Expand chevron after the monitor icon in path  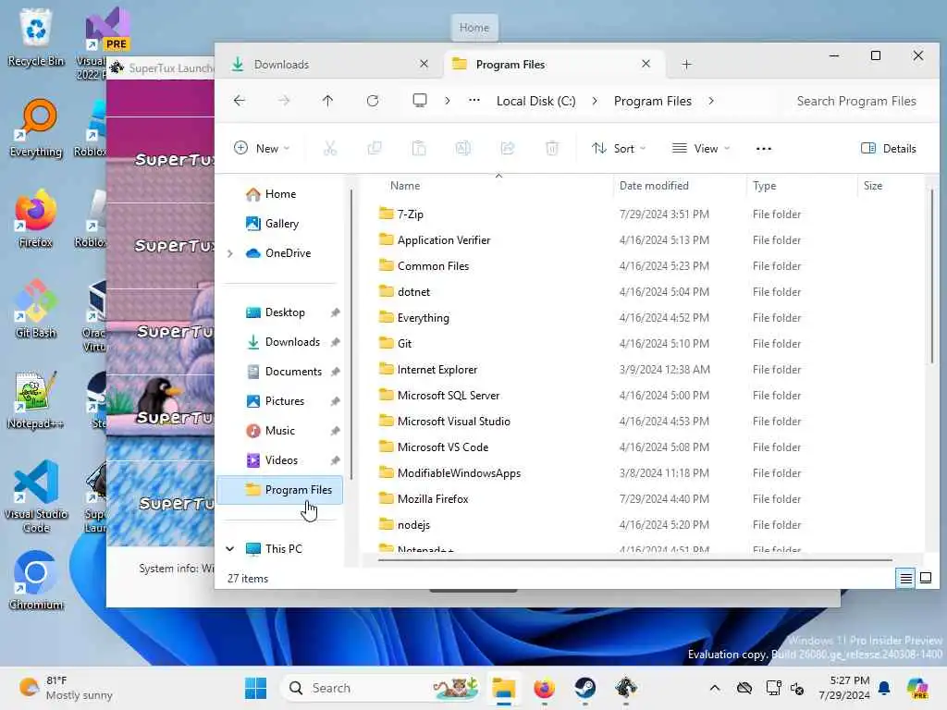coord(447,101)
